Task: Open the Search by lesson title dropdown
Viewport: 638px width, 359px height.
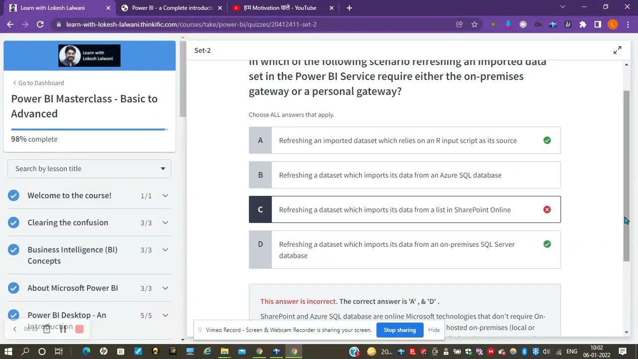Action: point(89,169)
